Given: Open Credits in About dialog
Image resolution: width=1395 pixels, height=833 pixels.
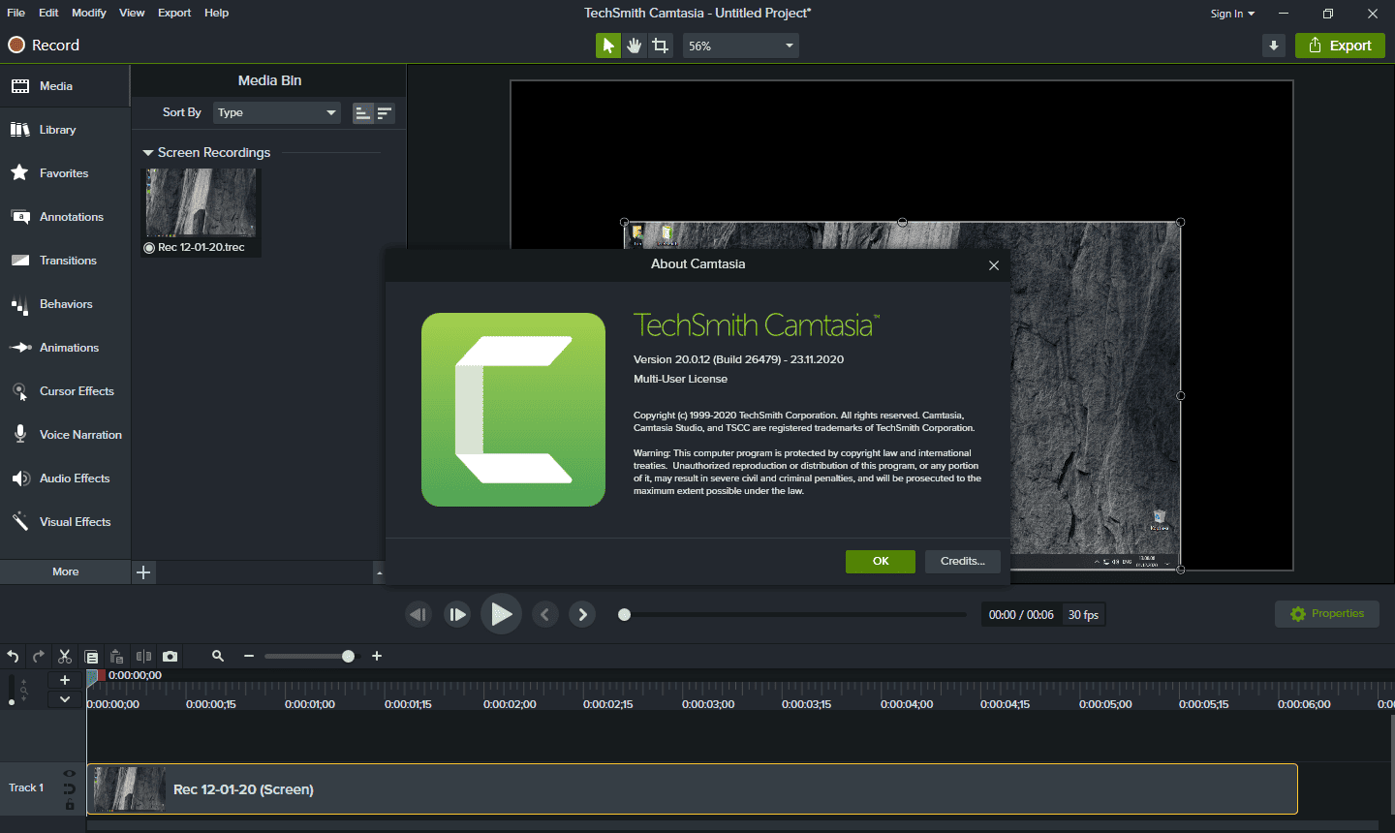Looking at the screenshot, I should tap(963, 561).
